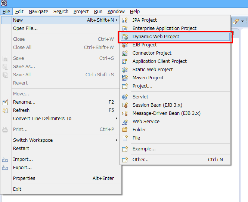This screenshot has width=248, height=202.
Task: Choose Export... menu entry
Action: (60, 168)
